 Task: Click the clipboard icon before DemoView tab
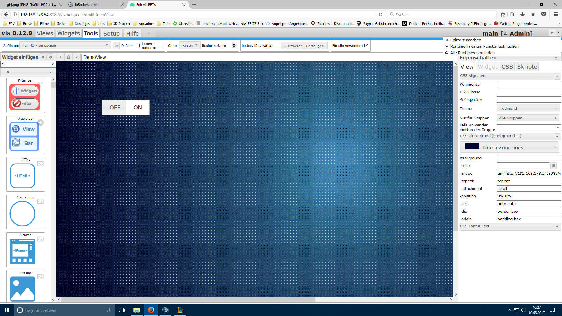pyautogui.click(x=68, y=57)
